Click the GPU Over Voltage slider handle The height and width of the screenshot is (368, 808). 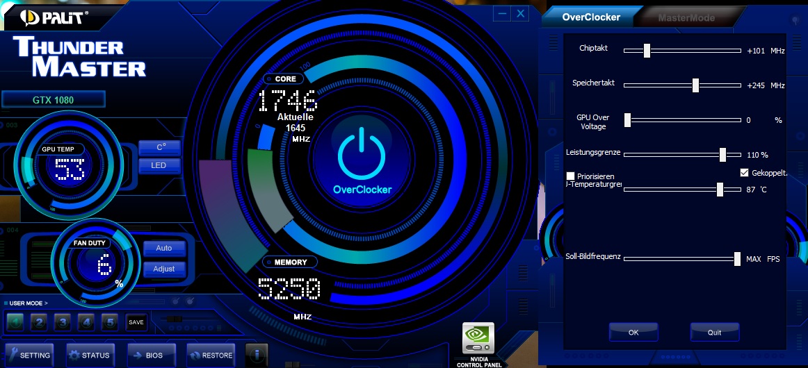click(x=628, y=120)
